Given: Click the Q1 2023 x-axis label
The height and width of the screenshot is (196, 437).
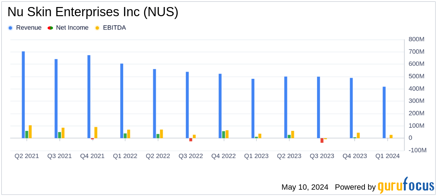Looking at the screenshot, I should (256, 156).
